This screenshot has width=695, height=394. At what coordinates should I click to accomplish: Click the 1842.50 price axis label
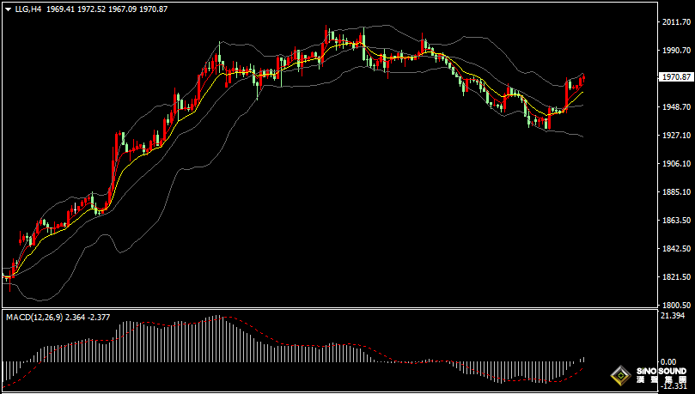pos(676,249)
